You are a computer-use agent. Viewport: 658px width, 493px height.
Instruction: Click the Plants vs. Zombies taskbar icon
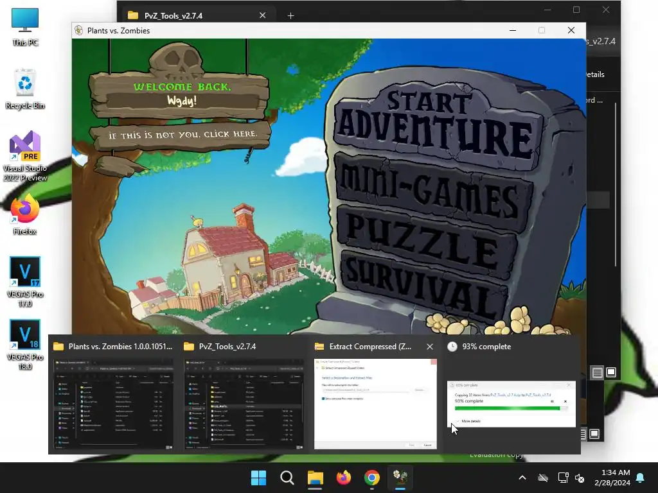click(x=400, y=478)
